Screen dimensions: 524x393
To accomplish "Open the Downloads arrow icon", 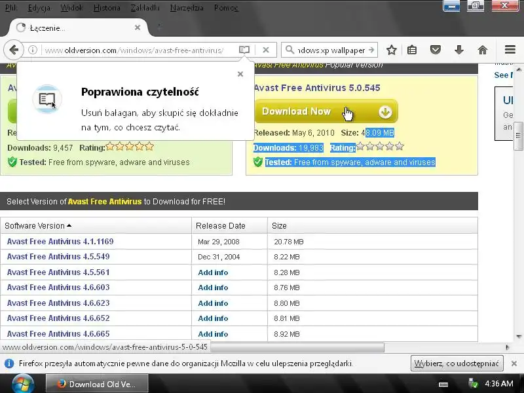I will click(459, 50).
